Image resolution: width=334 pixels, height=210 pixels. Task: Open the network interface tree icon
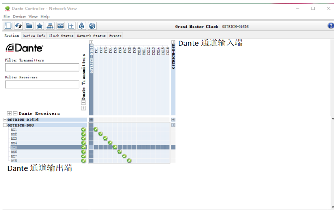50,26
